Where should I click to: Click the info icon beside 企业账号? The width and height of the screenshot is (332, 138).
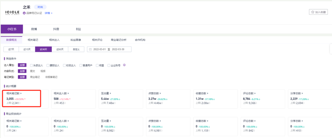[124, 65]
